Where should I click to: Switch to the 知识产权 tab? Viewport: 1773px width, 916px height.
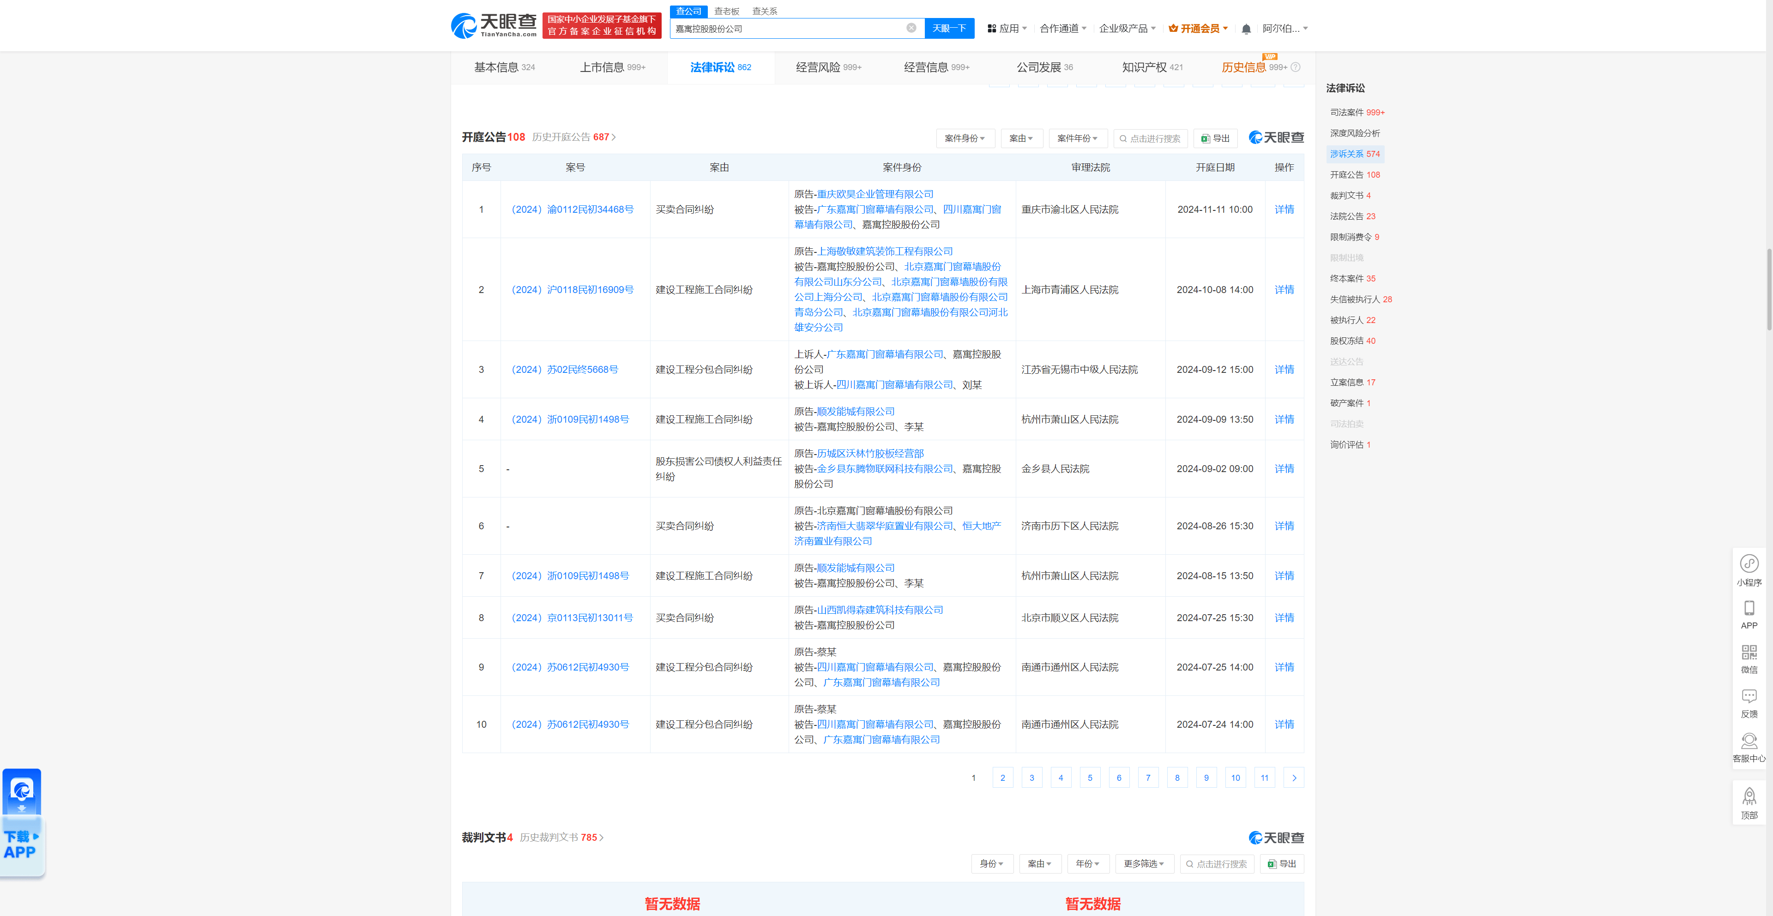point(1152,67)
